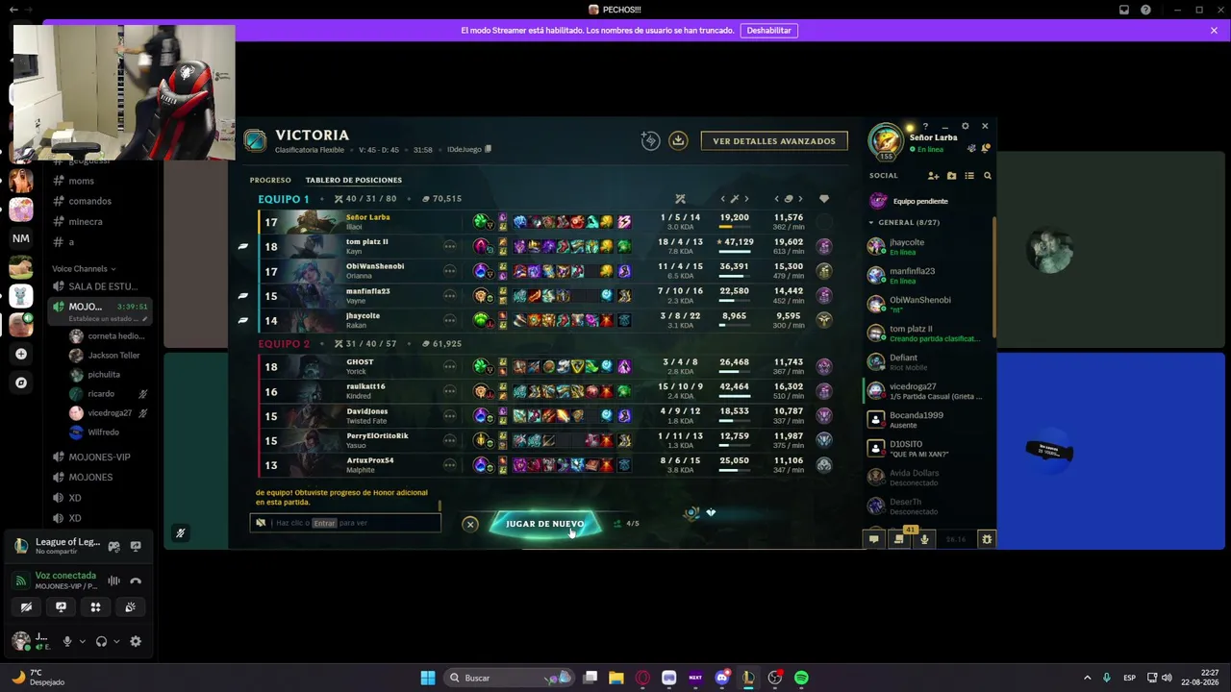Add a friend in Social panel
Viewport: 1231px width, 692px height.
[933, 176]
